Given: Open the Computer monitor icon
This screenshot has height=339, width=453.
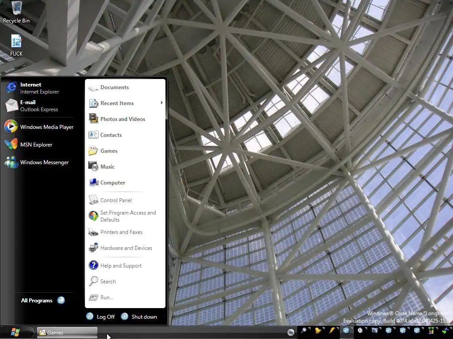Looking at the screenshot, I should coord(93,182).
